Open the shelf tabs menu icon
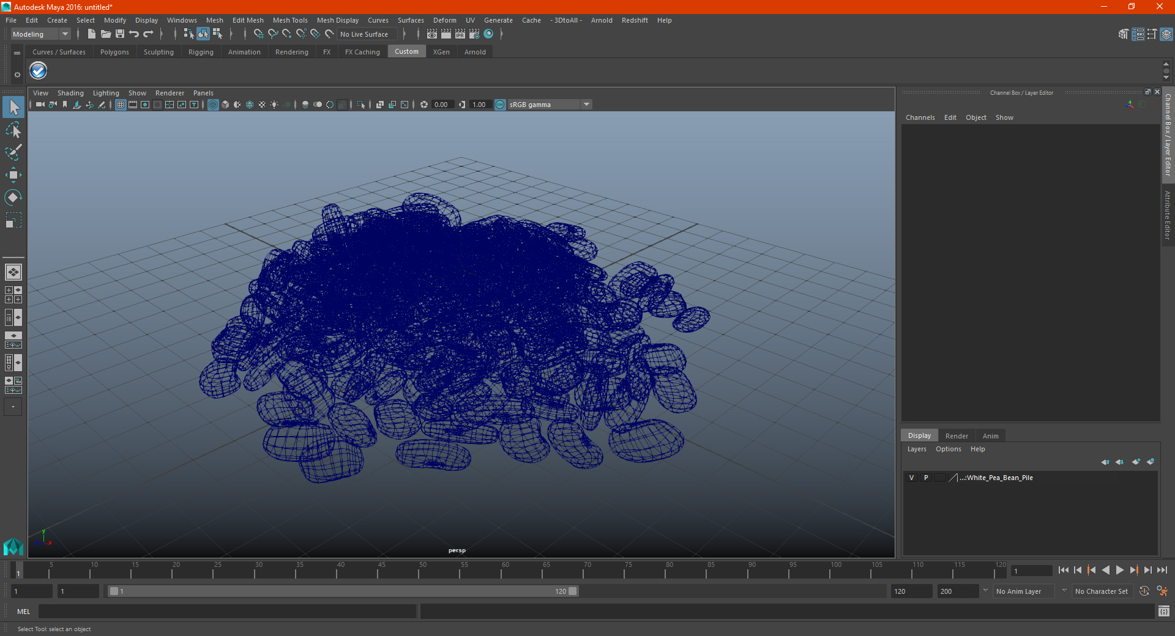Image resolution: width=1175 pixels, height=636 pixels. tap(17, 53)
